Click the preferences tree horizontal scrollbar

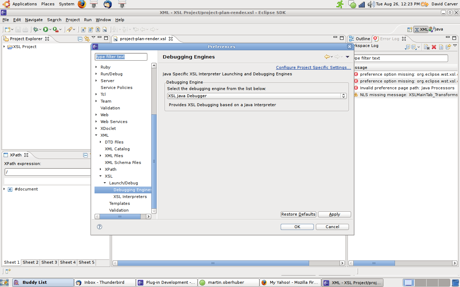point(120,217)
